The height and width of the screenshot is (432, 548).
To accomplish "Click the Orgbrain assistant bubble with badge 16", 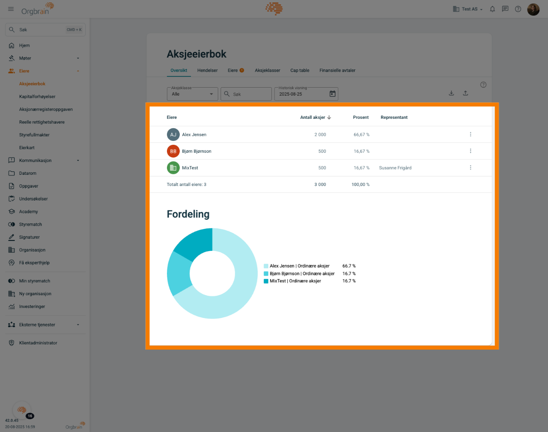I will pos(22,410).
